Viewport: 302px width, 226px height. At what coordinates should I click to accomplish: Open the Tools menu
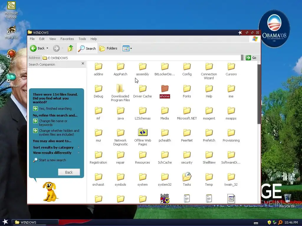pyautogui.click(x=82, y=39)
